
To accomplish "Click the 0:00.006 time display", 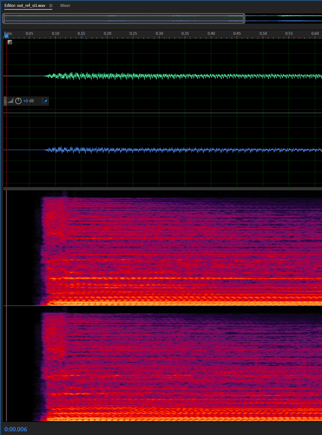I will click(16, 430).
